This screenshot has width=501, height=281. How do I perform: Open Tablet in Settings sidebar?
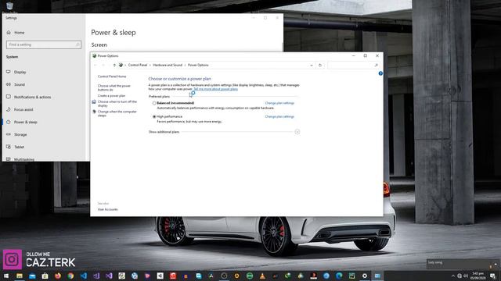pos(19,147)
